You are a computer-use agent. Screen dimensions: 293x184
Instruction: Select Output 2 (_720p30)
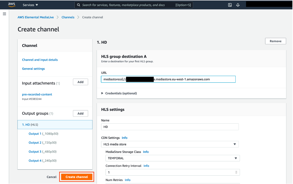42,142
